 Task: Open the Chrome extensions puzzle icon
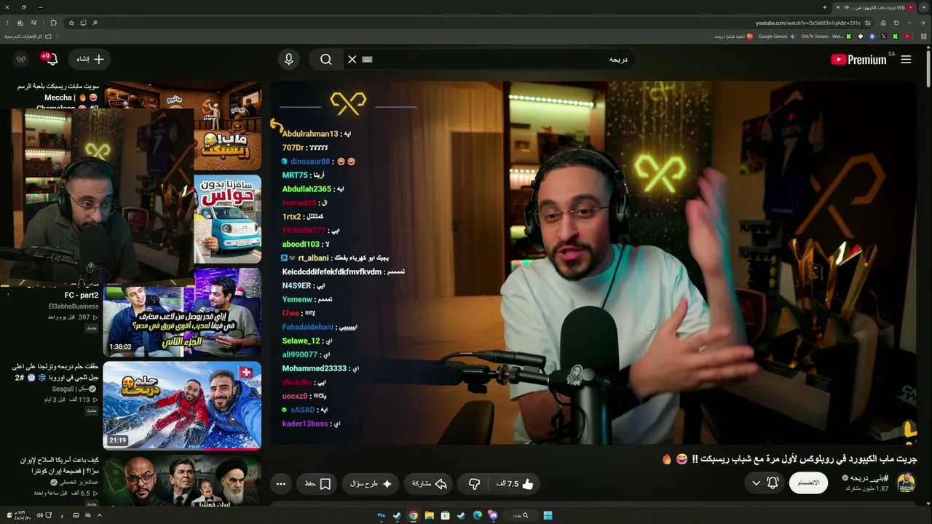pos(53,23)
